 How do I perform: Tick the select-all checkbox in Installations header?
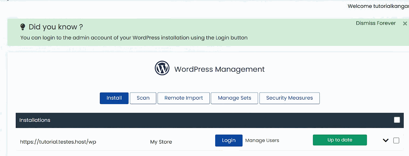click(397, 120)
